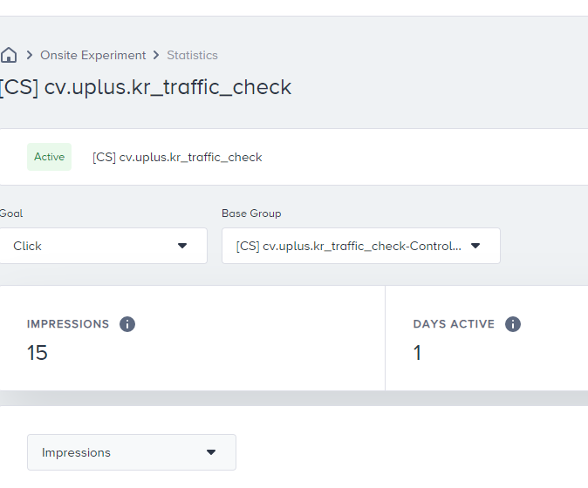Screen dimensions: 588x488
Task: Click the Base Group field label
Action: tap(251, 213)
